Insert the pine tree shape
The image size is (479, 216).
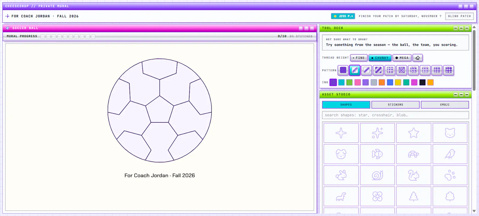(414, 196)
